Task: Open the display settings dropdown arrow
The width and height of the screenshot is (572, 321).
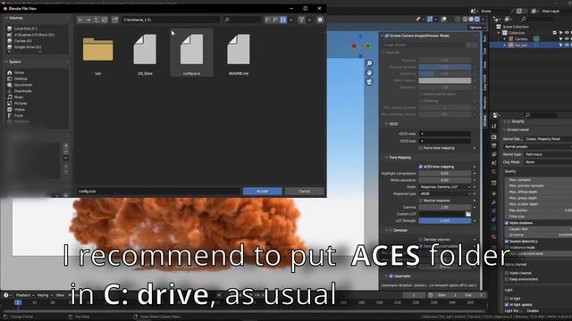Action: [290, 20]
